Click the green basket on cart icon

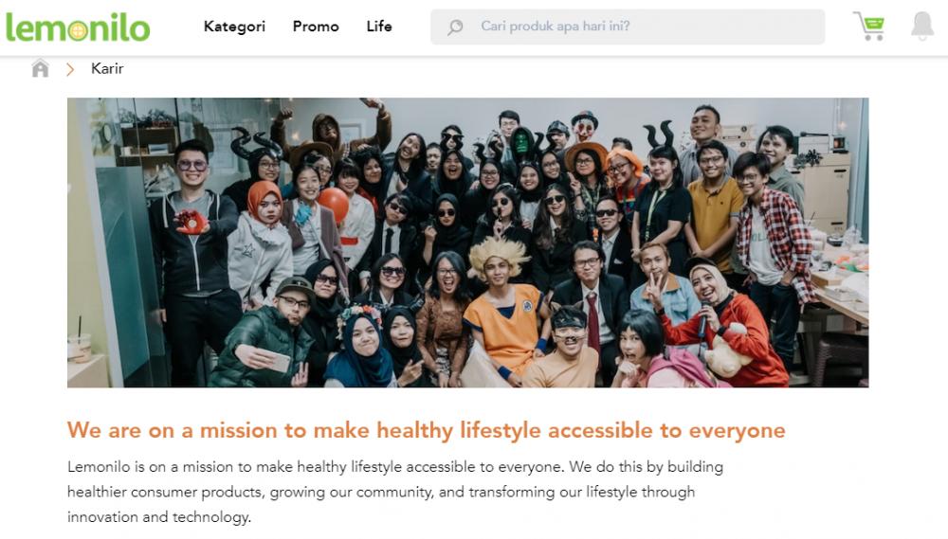(x=874, y=25)
